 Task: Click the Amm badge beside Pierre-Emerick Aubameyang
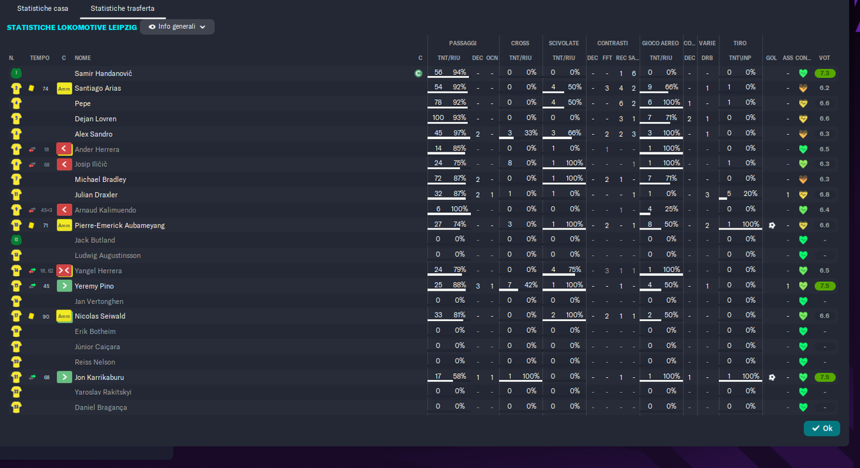(x=64, y=225)
